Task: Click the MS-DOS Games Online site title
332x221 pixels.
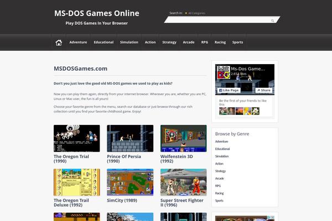Action: click(96, 13)
